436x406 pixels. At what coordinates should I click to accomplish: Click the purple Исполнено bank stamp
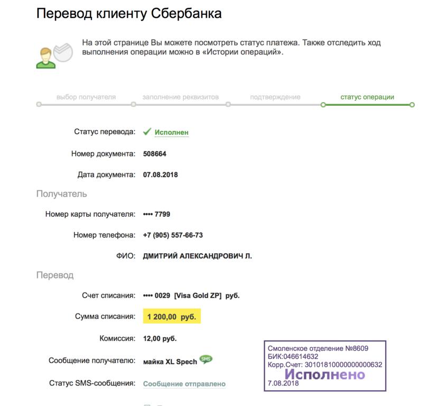[325, 366]
